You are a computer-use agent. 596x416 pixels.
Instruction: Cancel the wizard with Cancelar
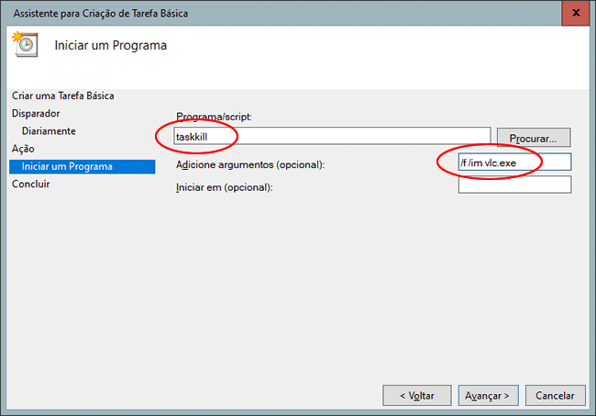(554, 395)
